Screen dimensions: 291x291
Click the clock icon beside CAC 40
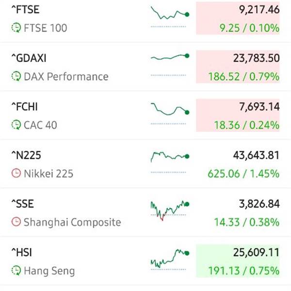point(16,125)
